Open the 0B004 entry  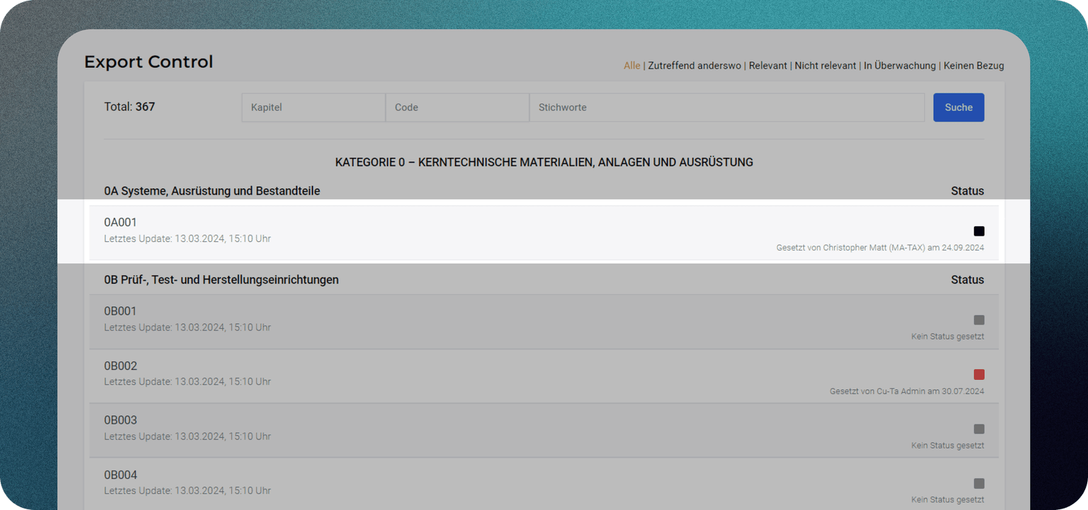120,475
